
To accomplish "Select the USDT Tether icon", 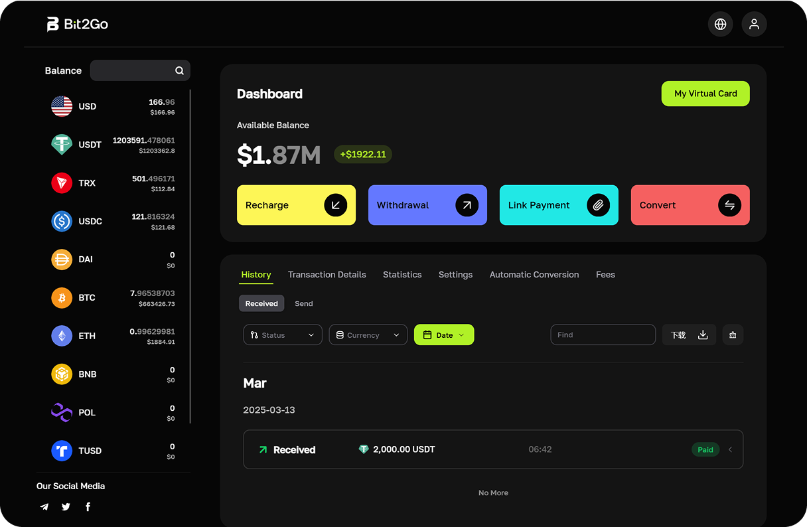I will (62, 144).
